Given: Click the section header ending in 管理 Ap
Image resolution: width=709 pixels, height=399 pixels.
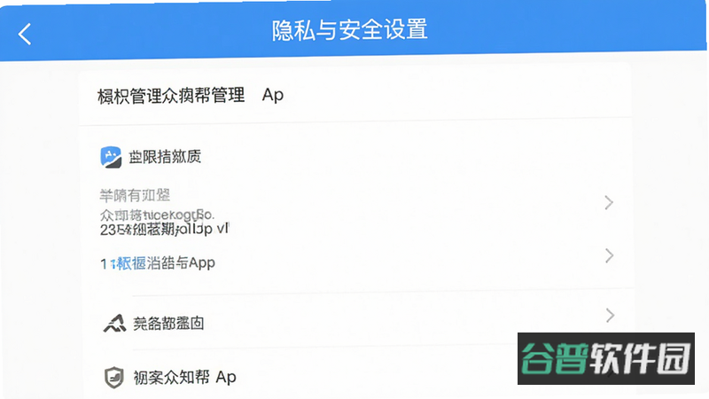Looking at the screenshot, I should (x=191, y=96).
